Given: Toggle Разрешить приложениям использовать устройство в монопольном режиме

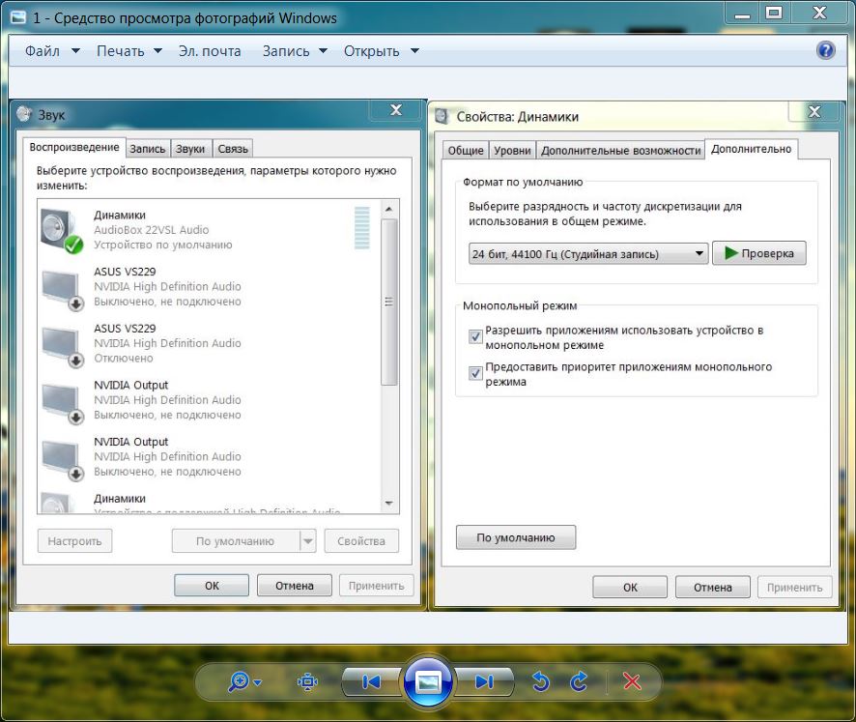Looking at the screenshot, I should click(x=475, y=336).
